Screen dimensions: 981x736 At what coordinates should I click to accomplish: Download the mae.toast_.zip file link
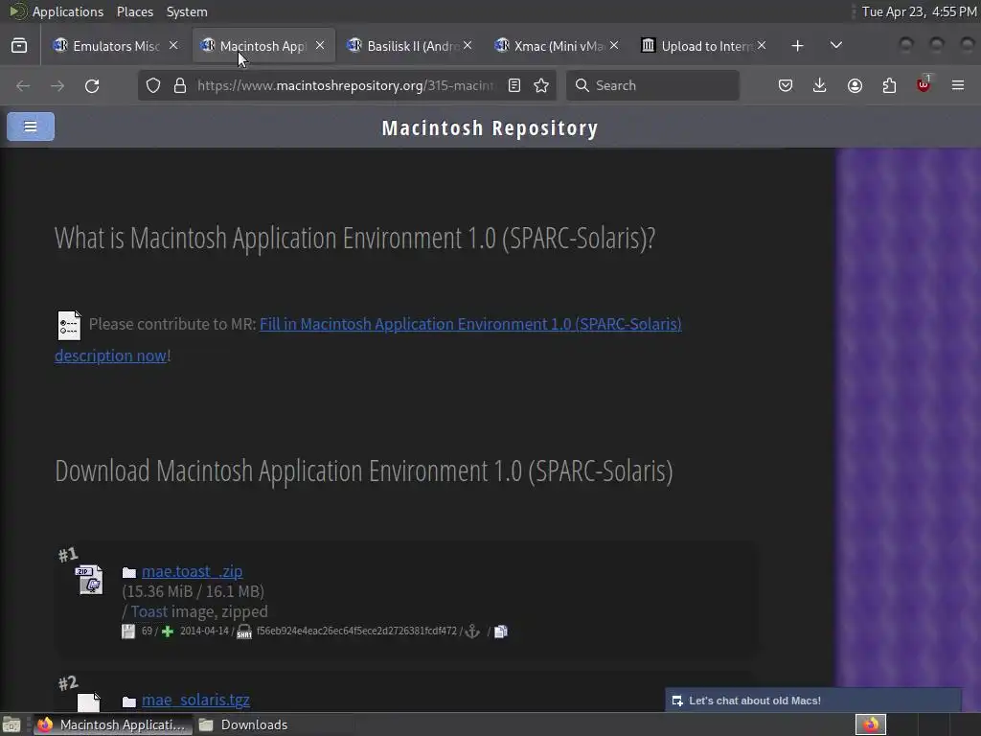point(192,572)
